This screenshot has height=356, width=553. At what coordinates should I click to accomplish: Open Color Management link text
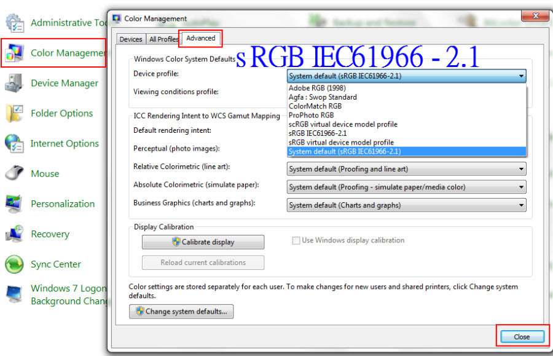tap(68, 53)
